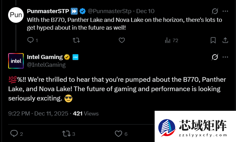Bookmark PunmasterSTP's post

213,40
